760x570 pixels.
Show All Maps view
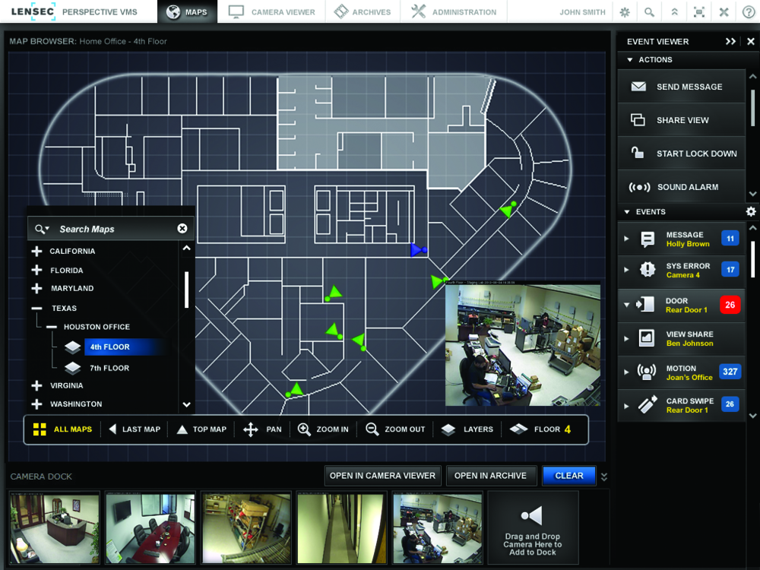pos(63,429)
